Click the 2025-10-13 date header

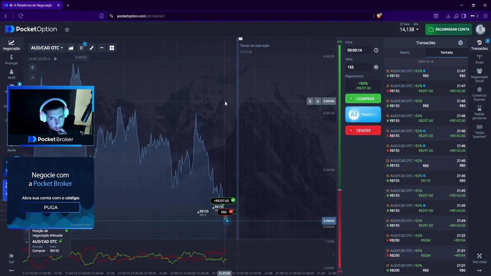[x=426, y=62]
